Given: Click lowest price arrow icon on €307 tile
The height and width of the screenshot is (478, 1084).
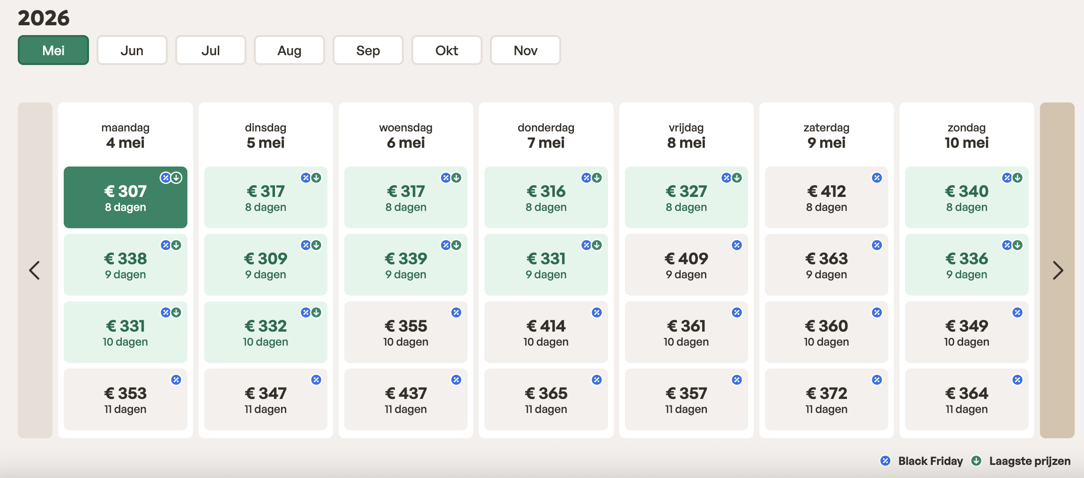Looking at the screenshot, I should [177, 178].
